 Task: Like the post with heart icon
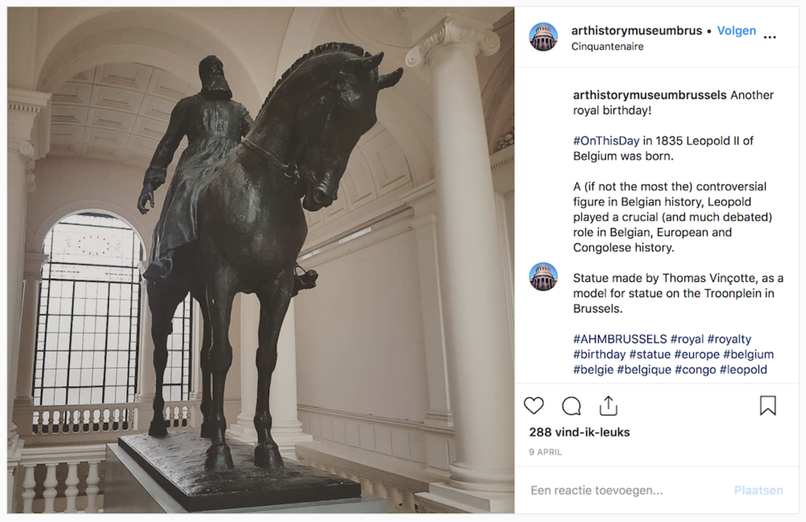533,406
